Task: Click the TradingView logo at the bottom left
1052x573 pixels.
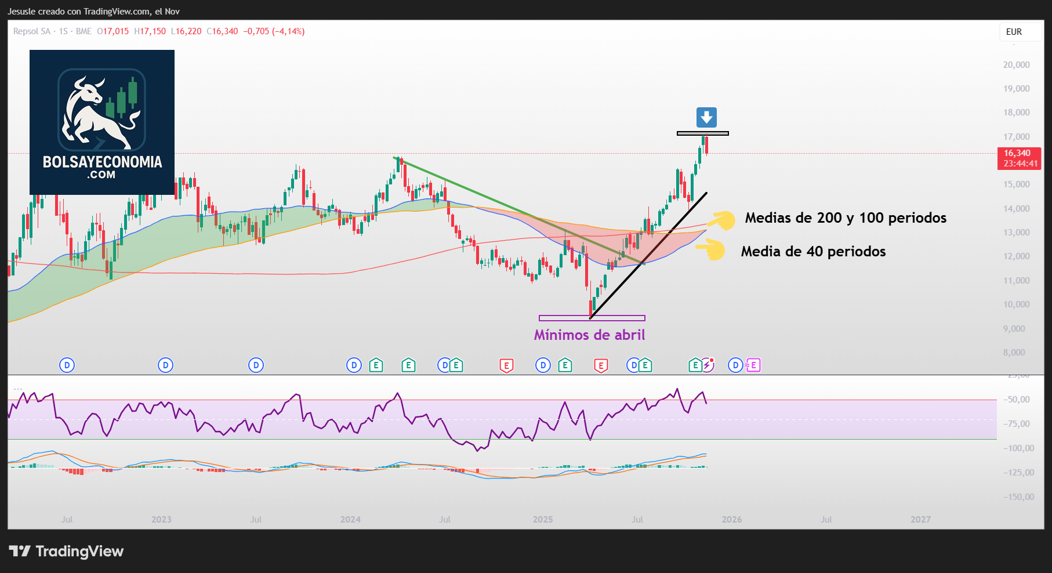Action: (66, 551)
